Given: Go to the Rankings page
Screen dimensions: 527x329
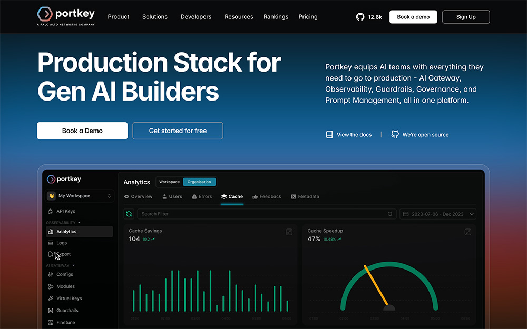Looking at the screenshot, I should [x=276, y=17].
